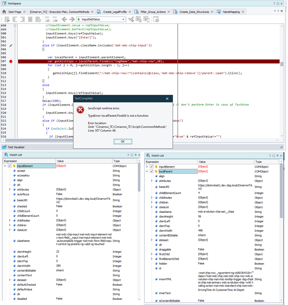Switch to the NameMapping tab
The height and width of the screenshot is (305, 288).
point(231,12)
